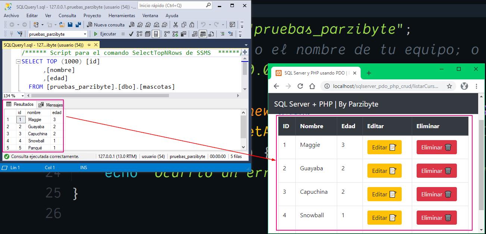Click the MDX query icon
Viewport: 486px width, 234px height.
tap(140, 25)
